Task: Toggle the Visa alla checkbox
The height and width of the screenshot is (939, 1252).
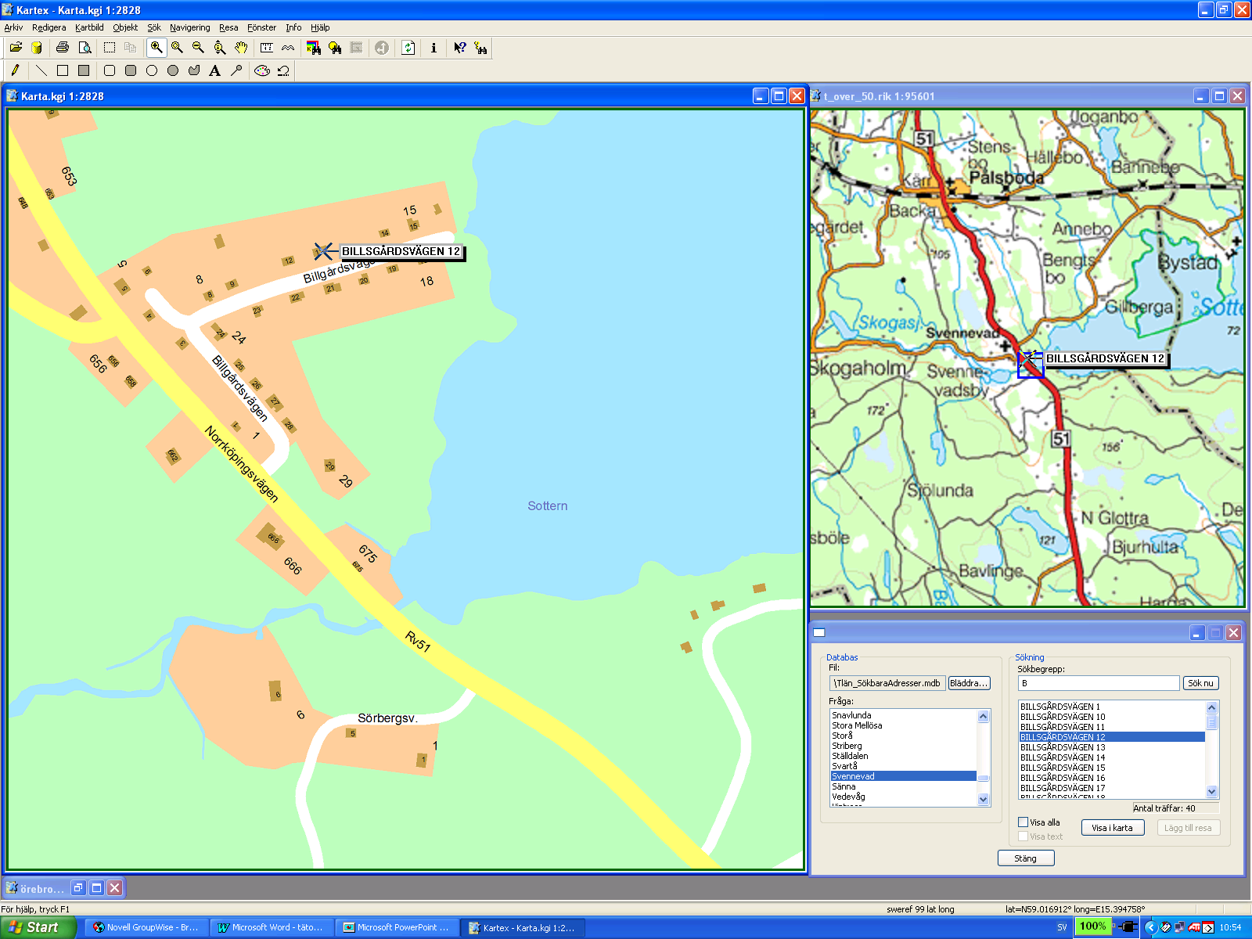Action: point(1023,822)
